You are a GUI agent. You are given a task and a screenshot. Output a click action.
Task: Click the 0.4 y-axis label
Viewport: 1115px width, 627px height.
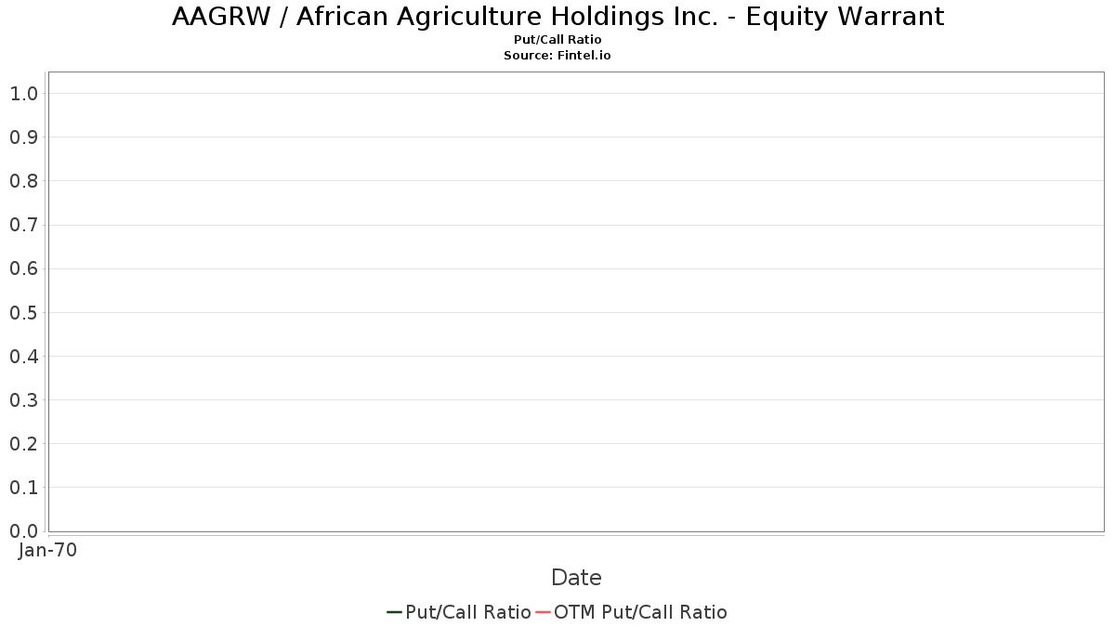23,356
